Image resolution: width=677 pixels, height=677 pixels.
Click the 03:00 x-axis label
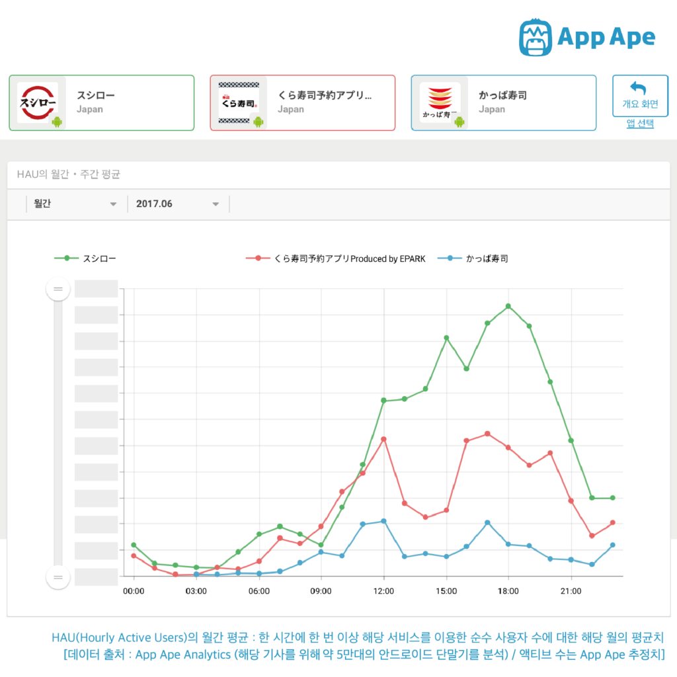point(196,591)
